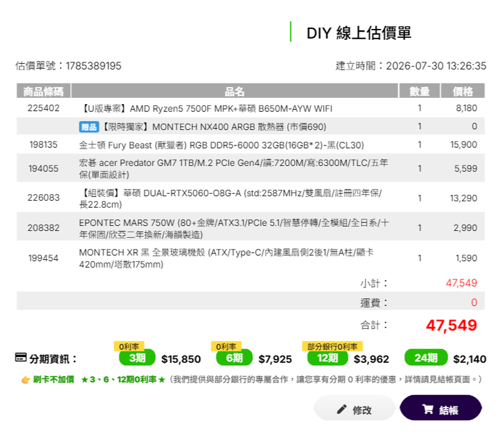Click the price 5,599
Viewport: 502px width, 436px height.
pos(466,168)
